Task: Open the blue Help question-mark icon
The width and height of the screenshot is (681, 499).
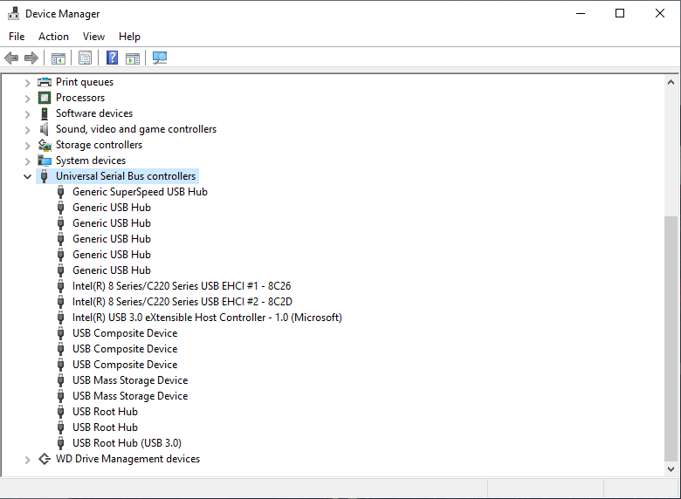Action: (112, 58)
